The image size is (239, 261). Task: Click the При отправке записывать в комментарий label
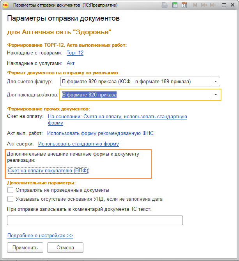[x=79, y=209]
